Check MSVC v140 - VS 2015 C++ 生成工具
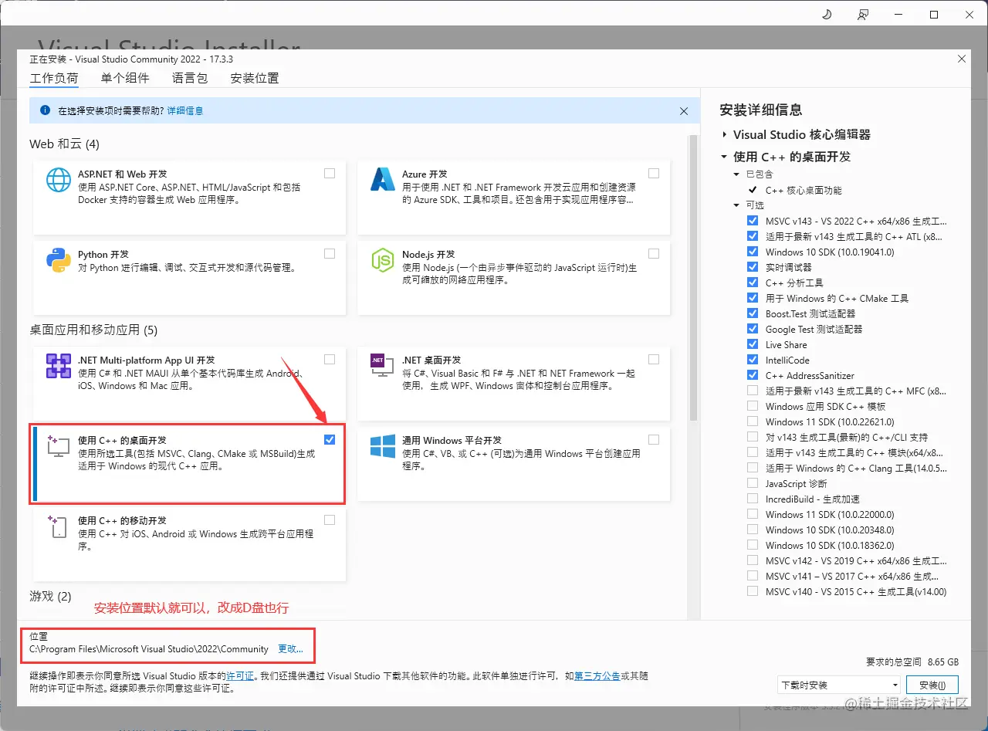This screenshot has width=988, height=731. 753,591
